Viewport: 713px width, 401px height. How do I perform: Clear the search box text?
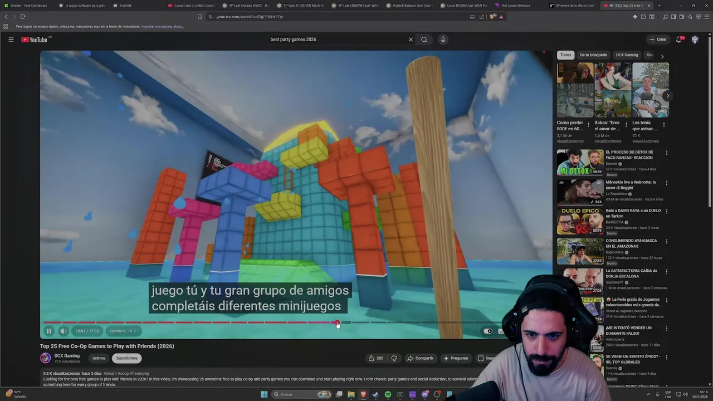(x=411, y=40)
